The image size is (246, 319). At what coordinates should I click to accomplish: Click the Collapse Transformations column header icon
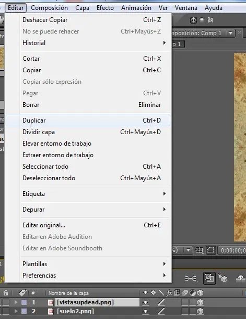(x=153, y=293)
